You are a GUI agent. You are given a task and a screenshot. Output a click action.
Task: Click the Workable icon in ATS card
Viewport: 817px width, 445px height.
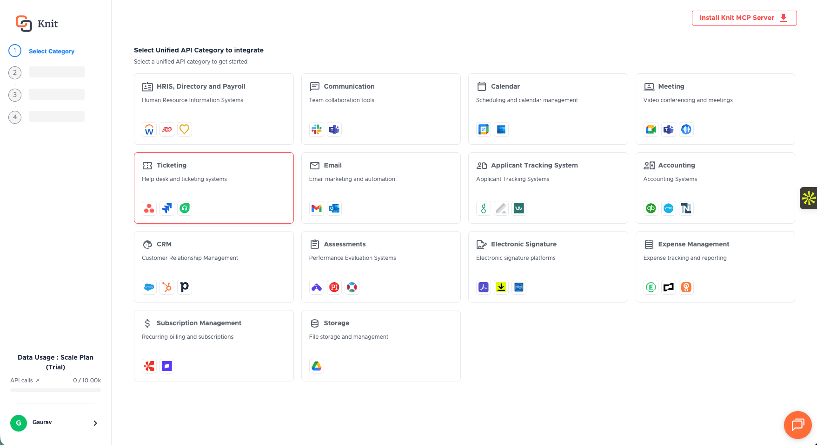(519, 208)
